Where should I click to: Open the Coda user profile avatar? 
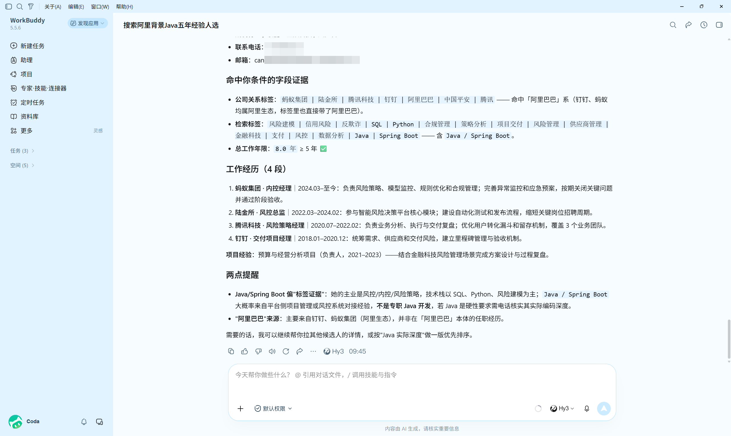[x=16, y=422]
